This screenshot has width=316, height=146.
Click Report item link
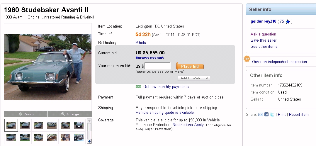tap(299, 115)
